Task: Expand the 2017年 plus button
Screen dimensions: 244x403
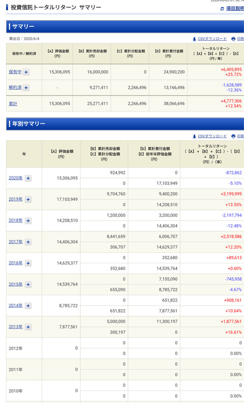Action: point(28,242)
